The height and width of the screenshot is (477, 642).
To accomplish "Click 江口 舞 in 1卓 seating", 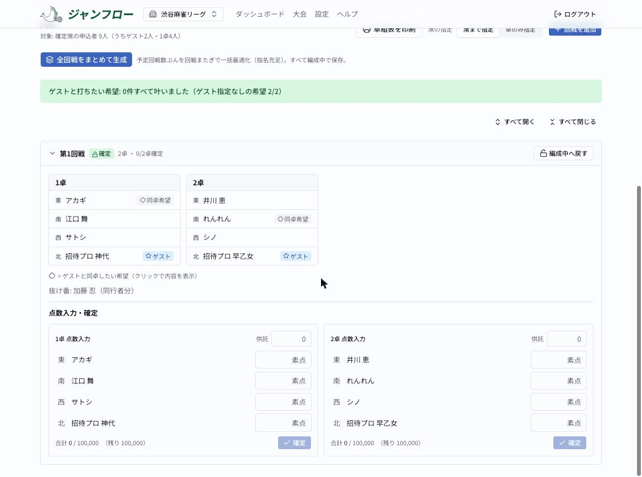I will (76, 219).
